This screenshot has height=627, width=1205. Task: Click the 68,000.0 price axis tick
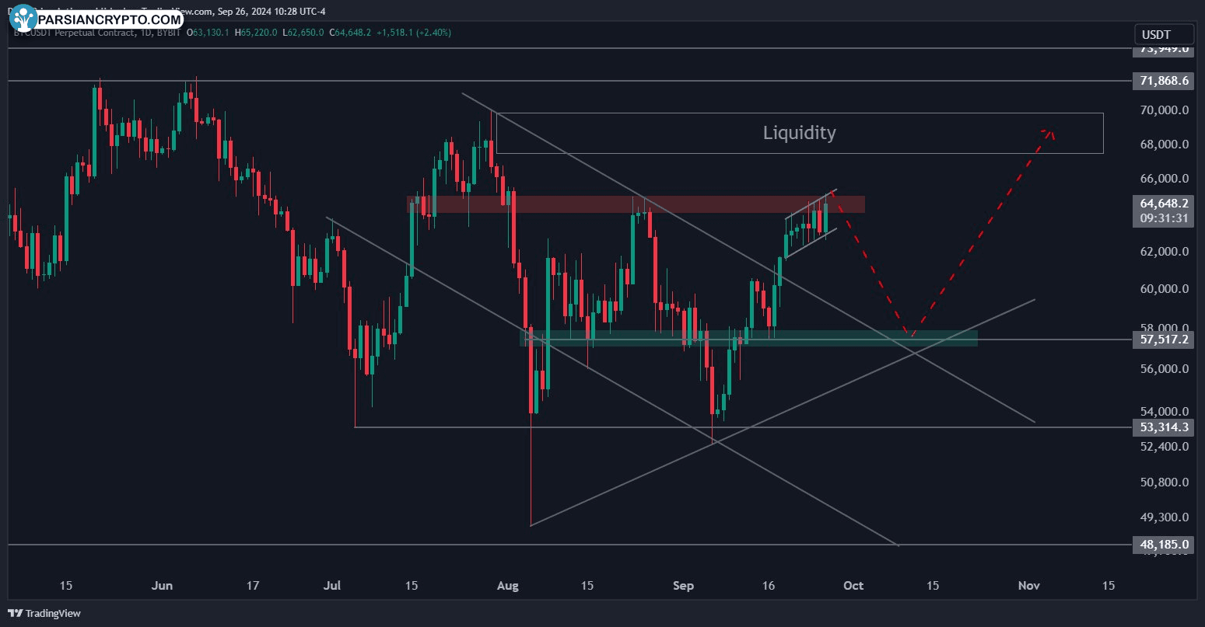pyautogui.click(x=1164, y=145)
